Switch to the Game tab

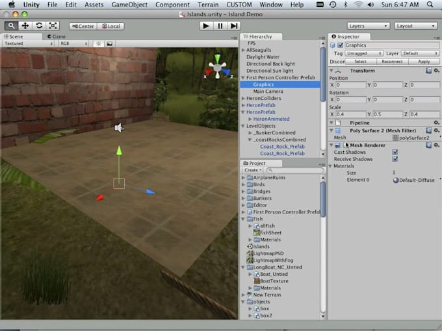[57, 36]
